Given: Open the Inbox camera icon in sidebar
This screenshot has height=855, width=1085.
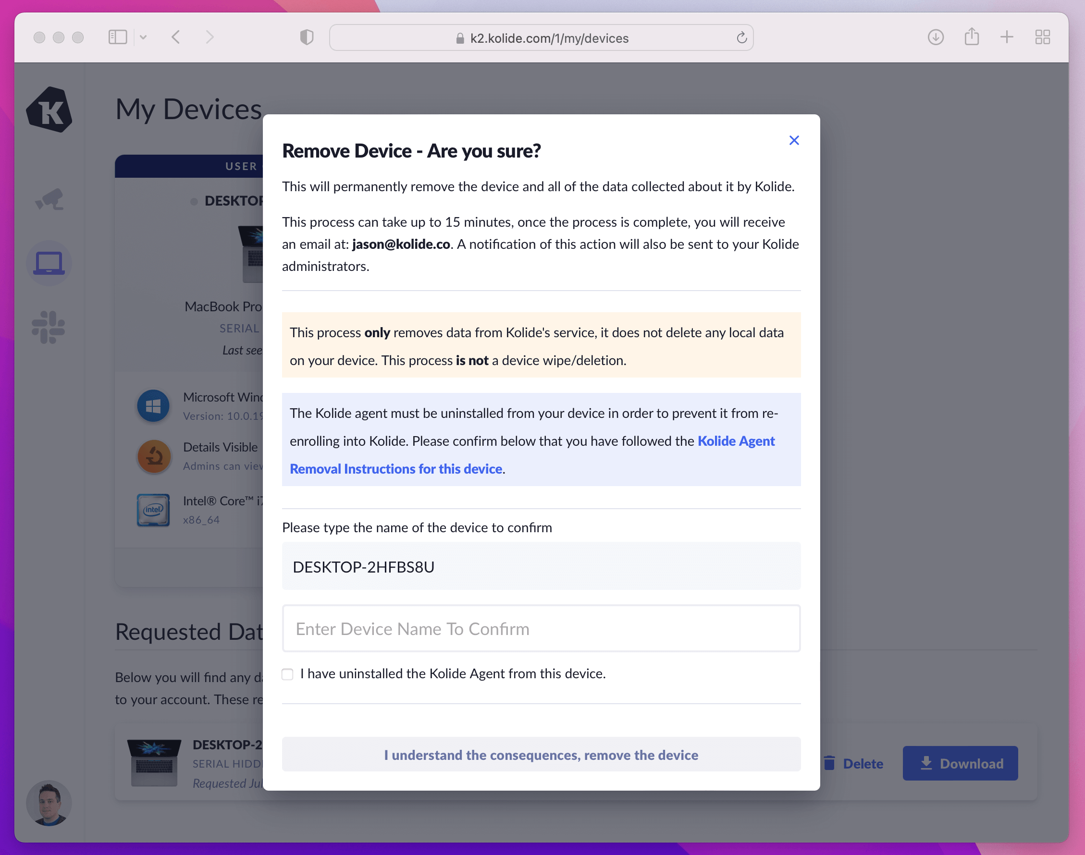Looking at the screenshot, I should (49, 200).
